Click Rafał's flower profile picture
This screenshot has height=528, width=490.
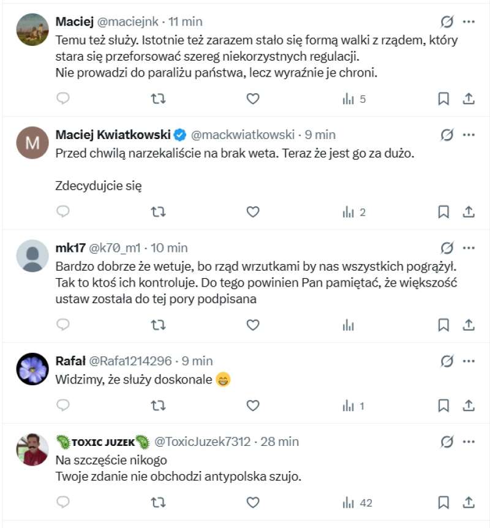coord(32,369)
